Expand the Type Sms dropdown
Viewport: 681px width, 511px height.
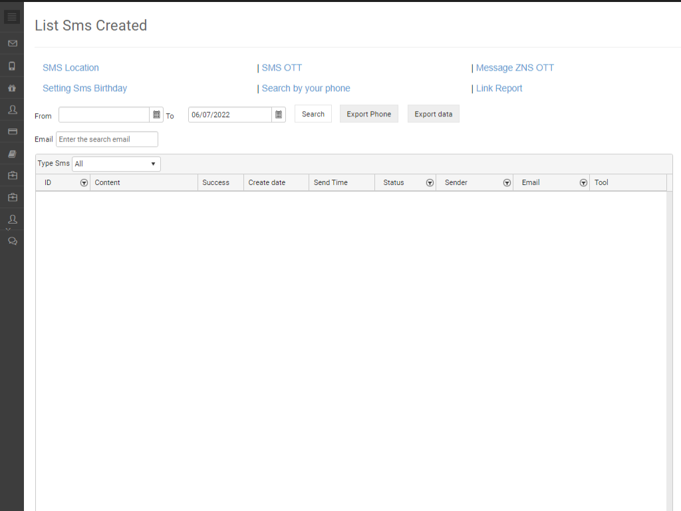116,164
